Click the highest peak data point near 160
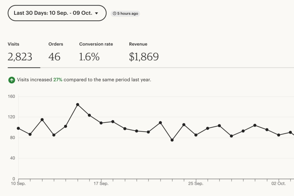Image resolution: width=294 pixels, height=196 pixels. click(78, 105)
